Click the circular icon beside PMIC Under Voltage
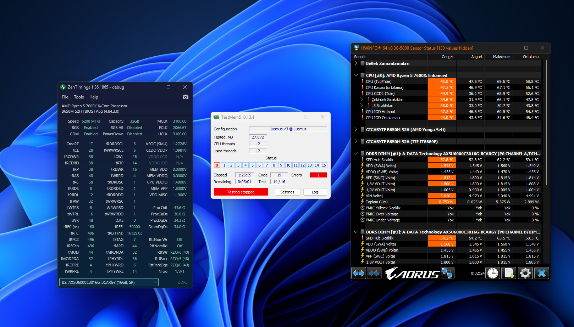This screenshot has width=574, height=327. pyautogui.click(x=363, y=220)
